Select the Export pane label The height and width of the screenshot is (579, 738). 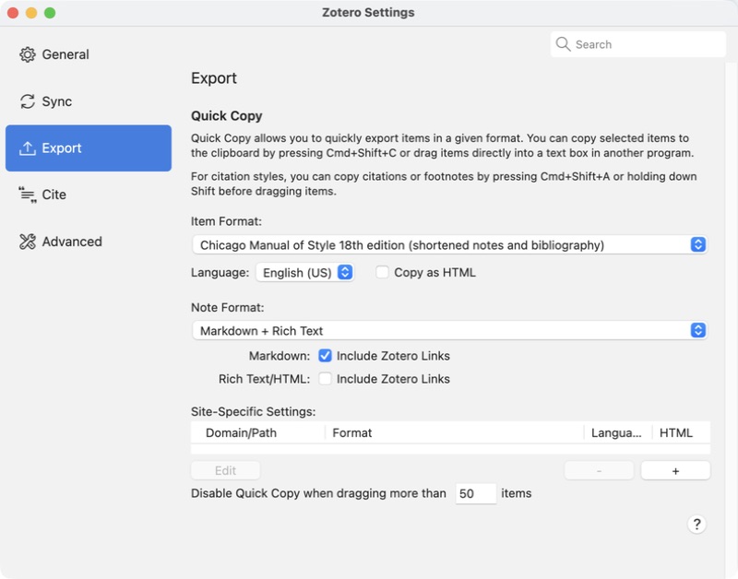click(62, 148)
